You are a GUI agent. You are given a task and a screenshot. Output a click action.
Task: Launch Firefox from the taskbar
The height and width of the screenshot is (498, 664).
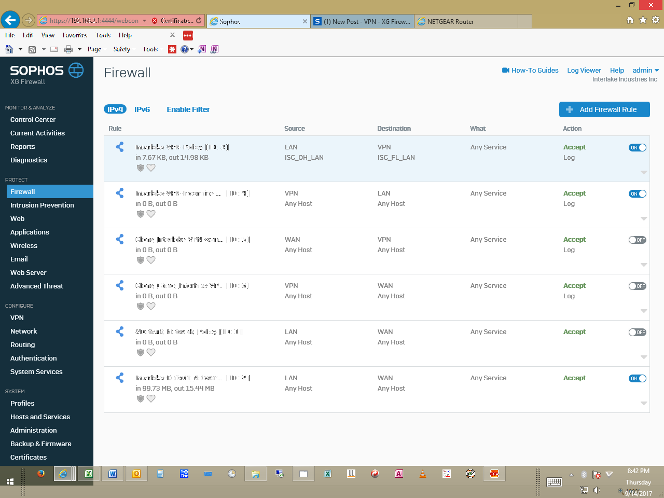click(41, 474)
